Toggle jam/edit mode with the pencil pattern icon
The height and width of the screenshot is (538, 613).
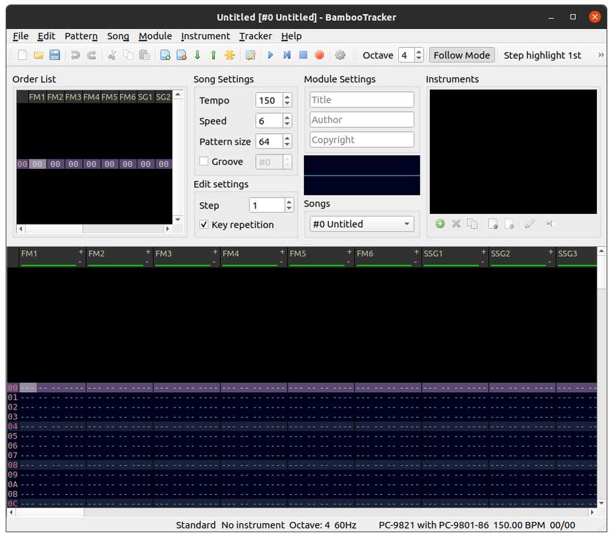coord(251,55)
